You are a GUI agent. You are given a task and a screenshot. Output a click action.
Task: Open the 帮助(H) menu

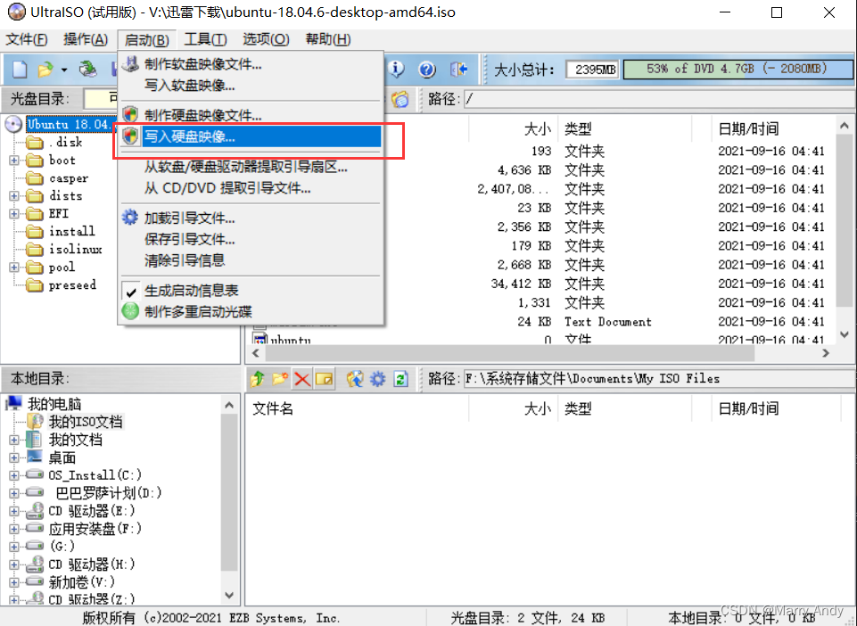pos(328,39)
